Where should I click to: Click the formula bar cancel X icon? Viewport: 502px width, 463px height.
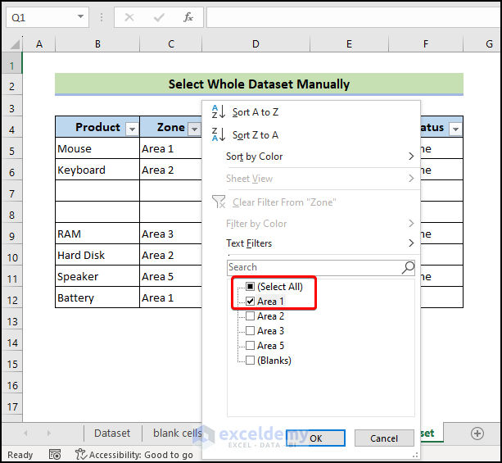coord(129,17)
